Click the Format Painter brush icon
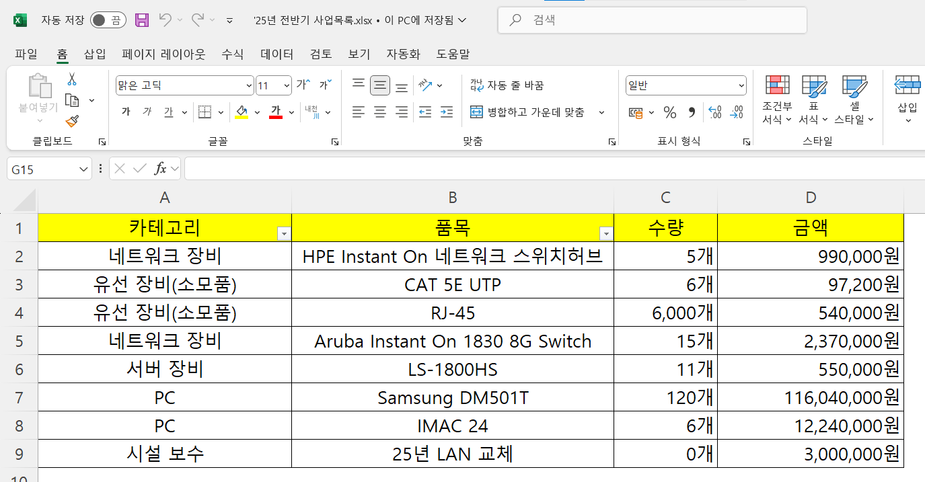This screenshot has height=482, width=925. pyautogui.click(x=72, y=121)
